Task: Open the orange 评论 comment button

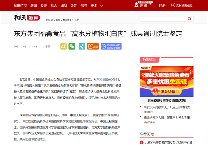Action: click(93, 47)
